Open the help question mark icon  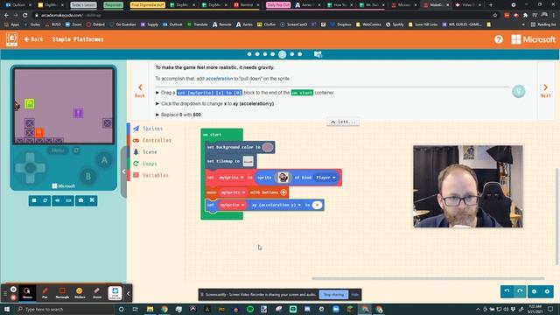499,39
